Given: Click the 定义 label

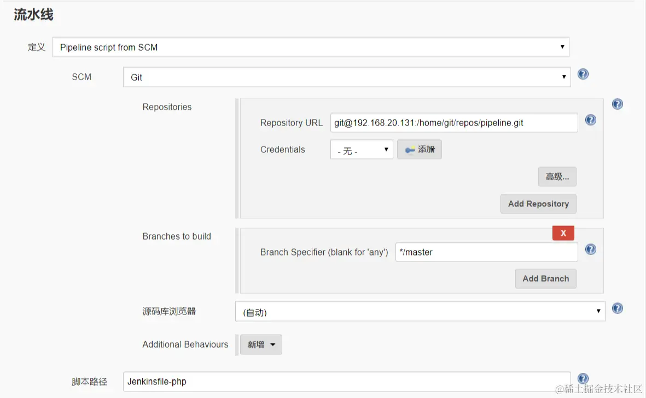Looking at the screenshot, I should [x=36, y=47].
